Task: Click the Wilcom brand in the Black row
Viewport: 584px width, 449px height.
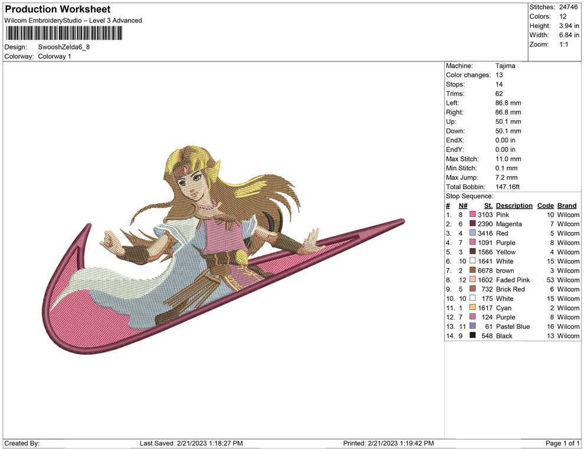Action: point(568,335)
